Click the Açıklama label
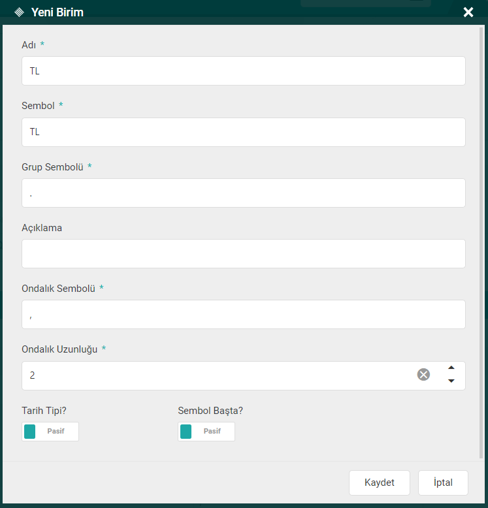 (42, 228)
